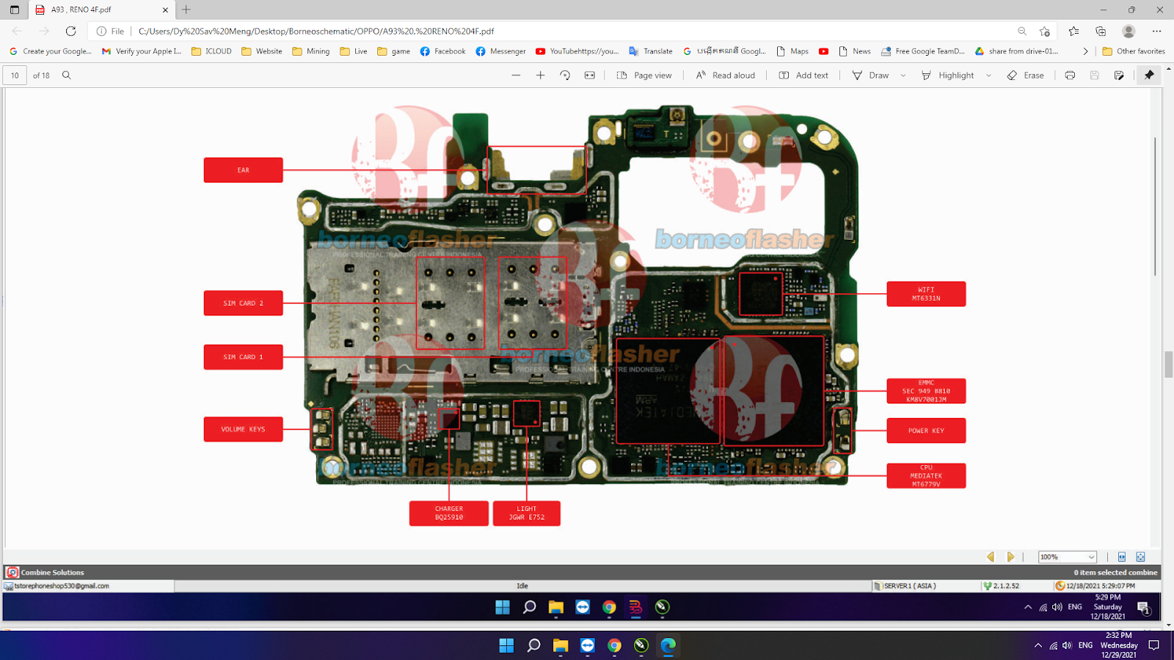Open the YouTube bookmark
The height and width of the screenshot is (660, 1174).
[x=577, y=51]
